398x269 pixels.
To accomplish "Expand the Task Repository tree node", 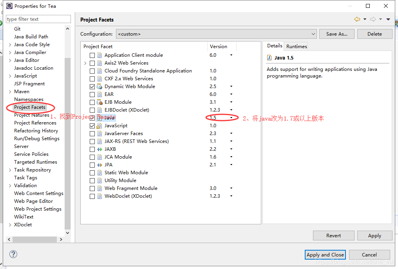I will pyautogui.click(x=10, y=170).
